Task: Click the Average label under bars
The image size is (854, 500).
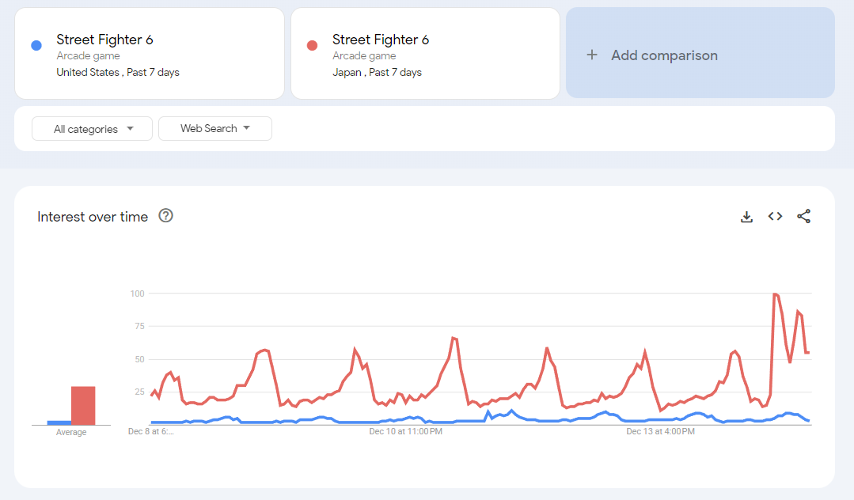Action: (x=71, y=432)
